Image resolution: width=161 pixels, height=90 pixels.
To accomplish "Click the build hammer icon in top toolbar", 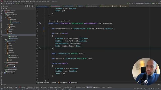I will (x=128, y=4).
